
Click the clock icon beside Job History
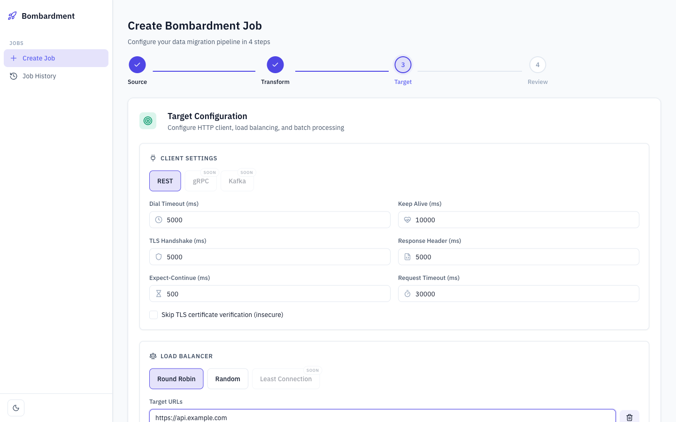(x=13, y=75)
